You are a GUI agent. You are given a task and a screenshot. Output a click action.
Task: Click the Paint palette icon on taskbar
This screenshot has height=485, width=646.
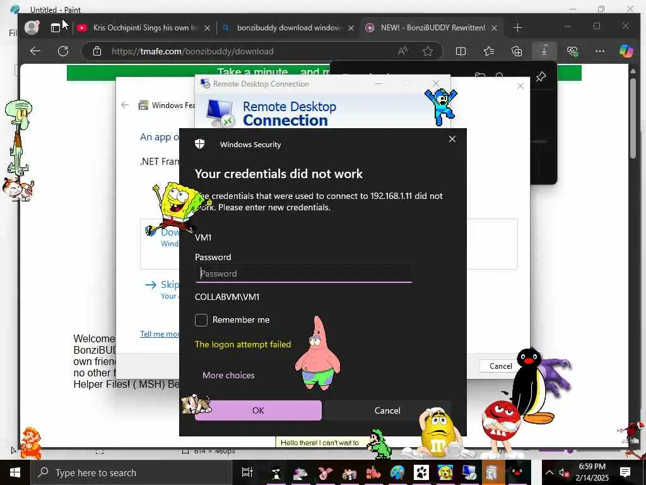pyautogui.click(x=397, y=472)
